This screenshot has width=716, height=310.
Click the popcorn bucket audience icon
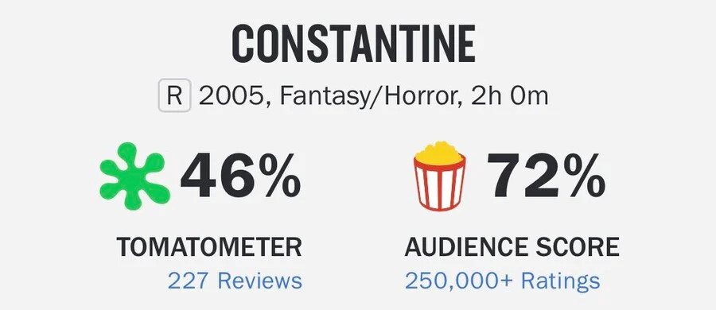(440, 176)
